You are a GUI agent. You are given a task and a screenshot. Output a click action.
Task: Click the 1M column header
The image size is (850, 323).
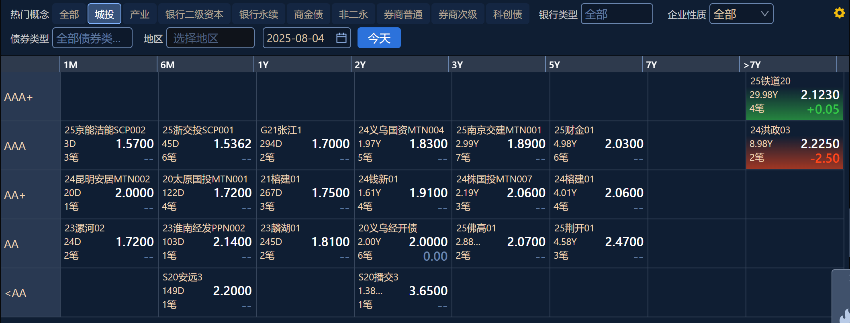coord(108,65)
